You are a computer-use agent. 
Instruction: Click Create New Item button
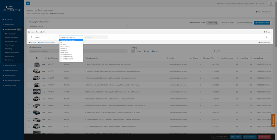click(x=262, y=23)
